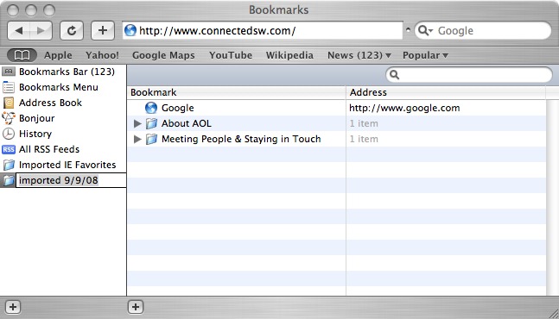559x319 pixels.
Task: Open the YouTube bookmark
Action: click(x=231, y=55)
